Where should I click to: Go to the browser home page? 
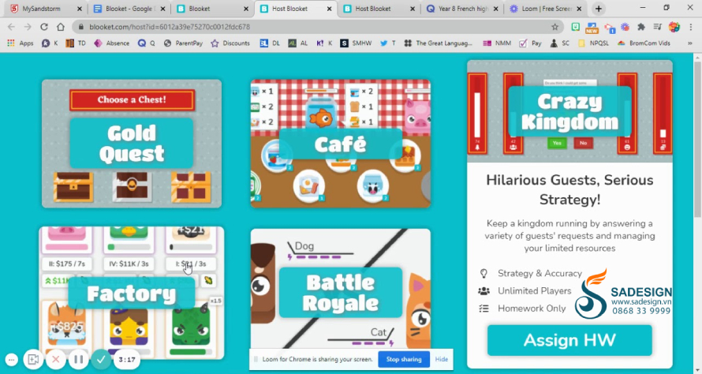[61, 27]
